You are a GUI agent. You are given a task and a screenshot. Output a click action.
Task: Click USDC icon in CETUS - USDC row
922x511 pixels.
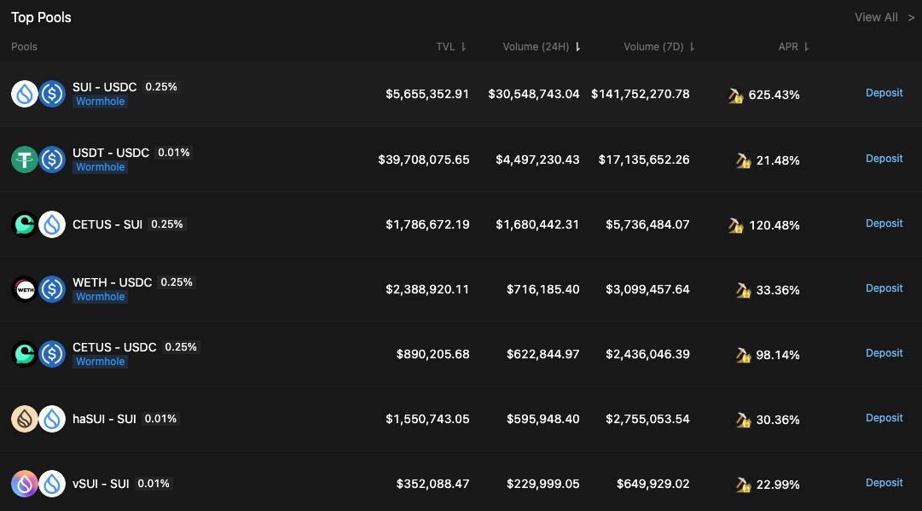[x=52, y=354]
